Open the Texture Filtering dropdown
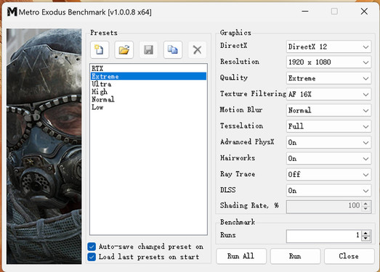The width and height of the screenshot is (380, 272). tap(328, 94)
